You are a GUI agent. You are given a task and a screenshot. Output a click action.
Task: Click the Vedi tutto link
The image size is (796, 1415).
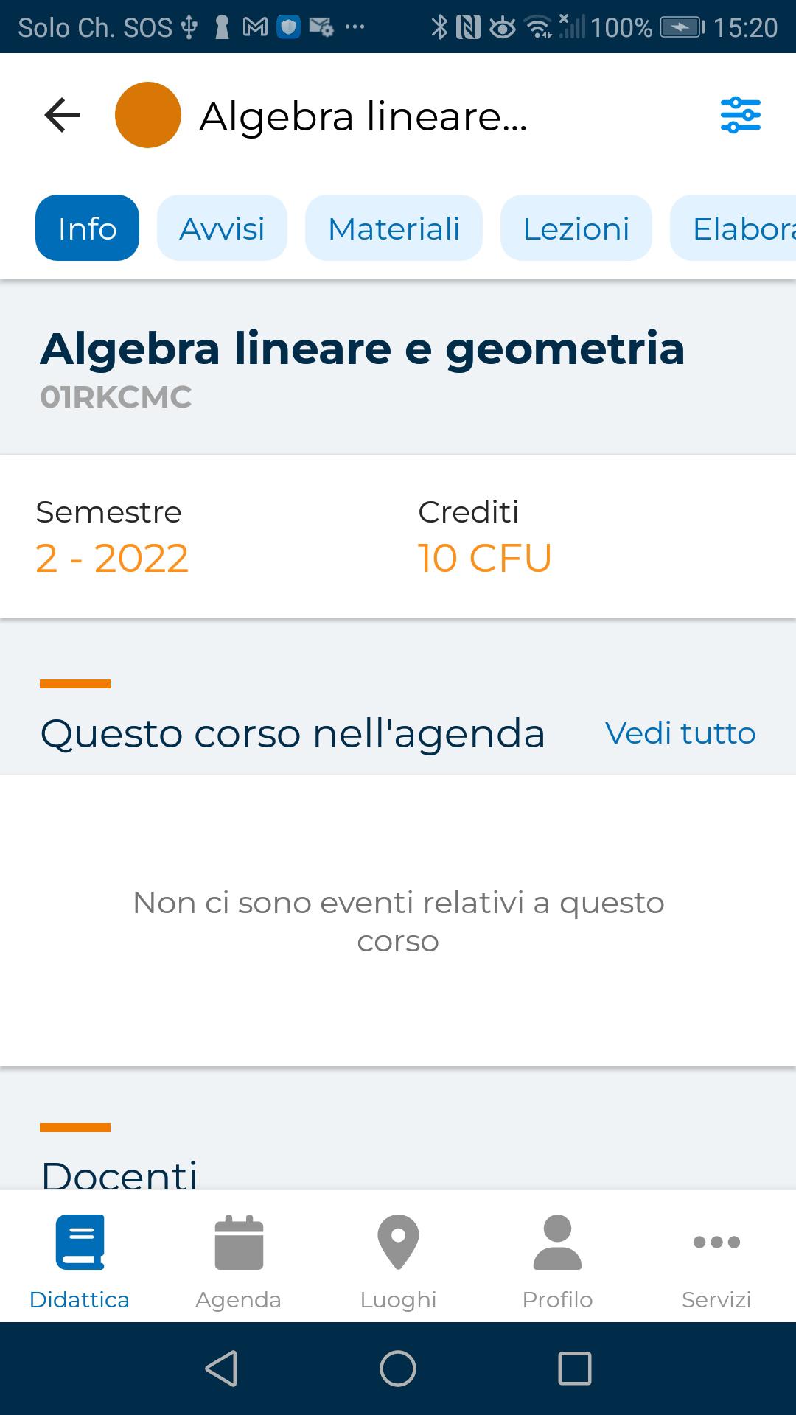[680, 733]
